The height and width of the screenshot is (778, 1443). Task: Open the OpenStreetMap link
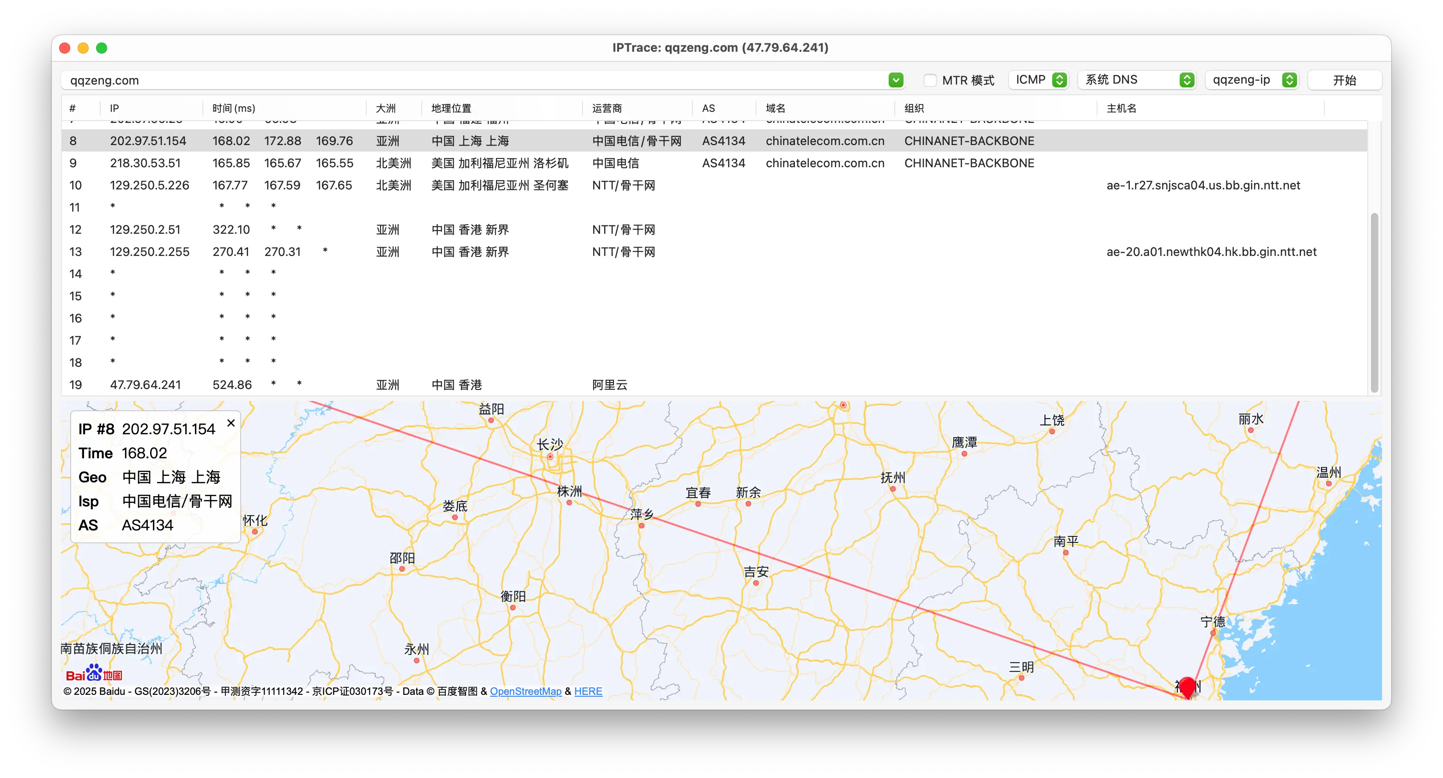point(526,691)
